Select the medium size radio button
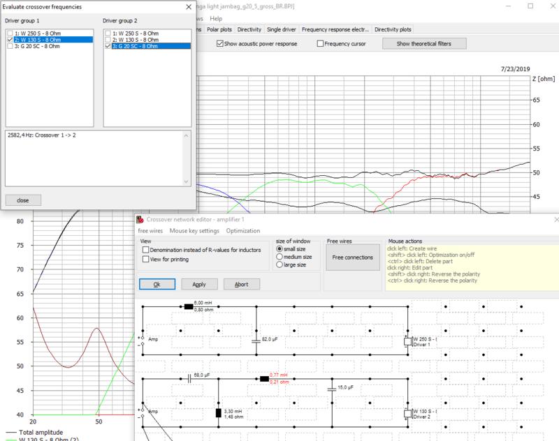Image resolution: width=559 pixels, height=441 pixels. (280, 257)
